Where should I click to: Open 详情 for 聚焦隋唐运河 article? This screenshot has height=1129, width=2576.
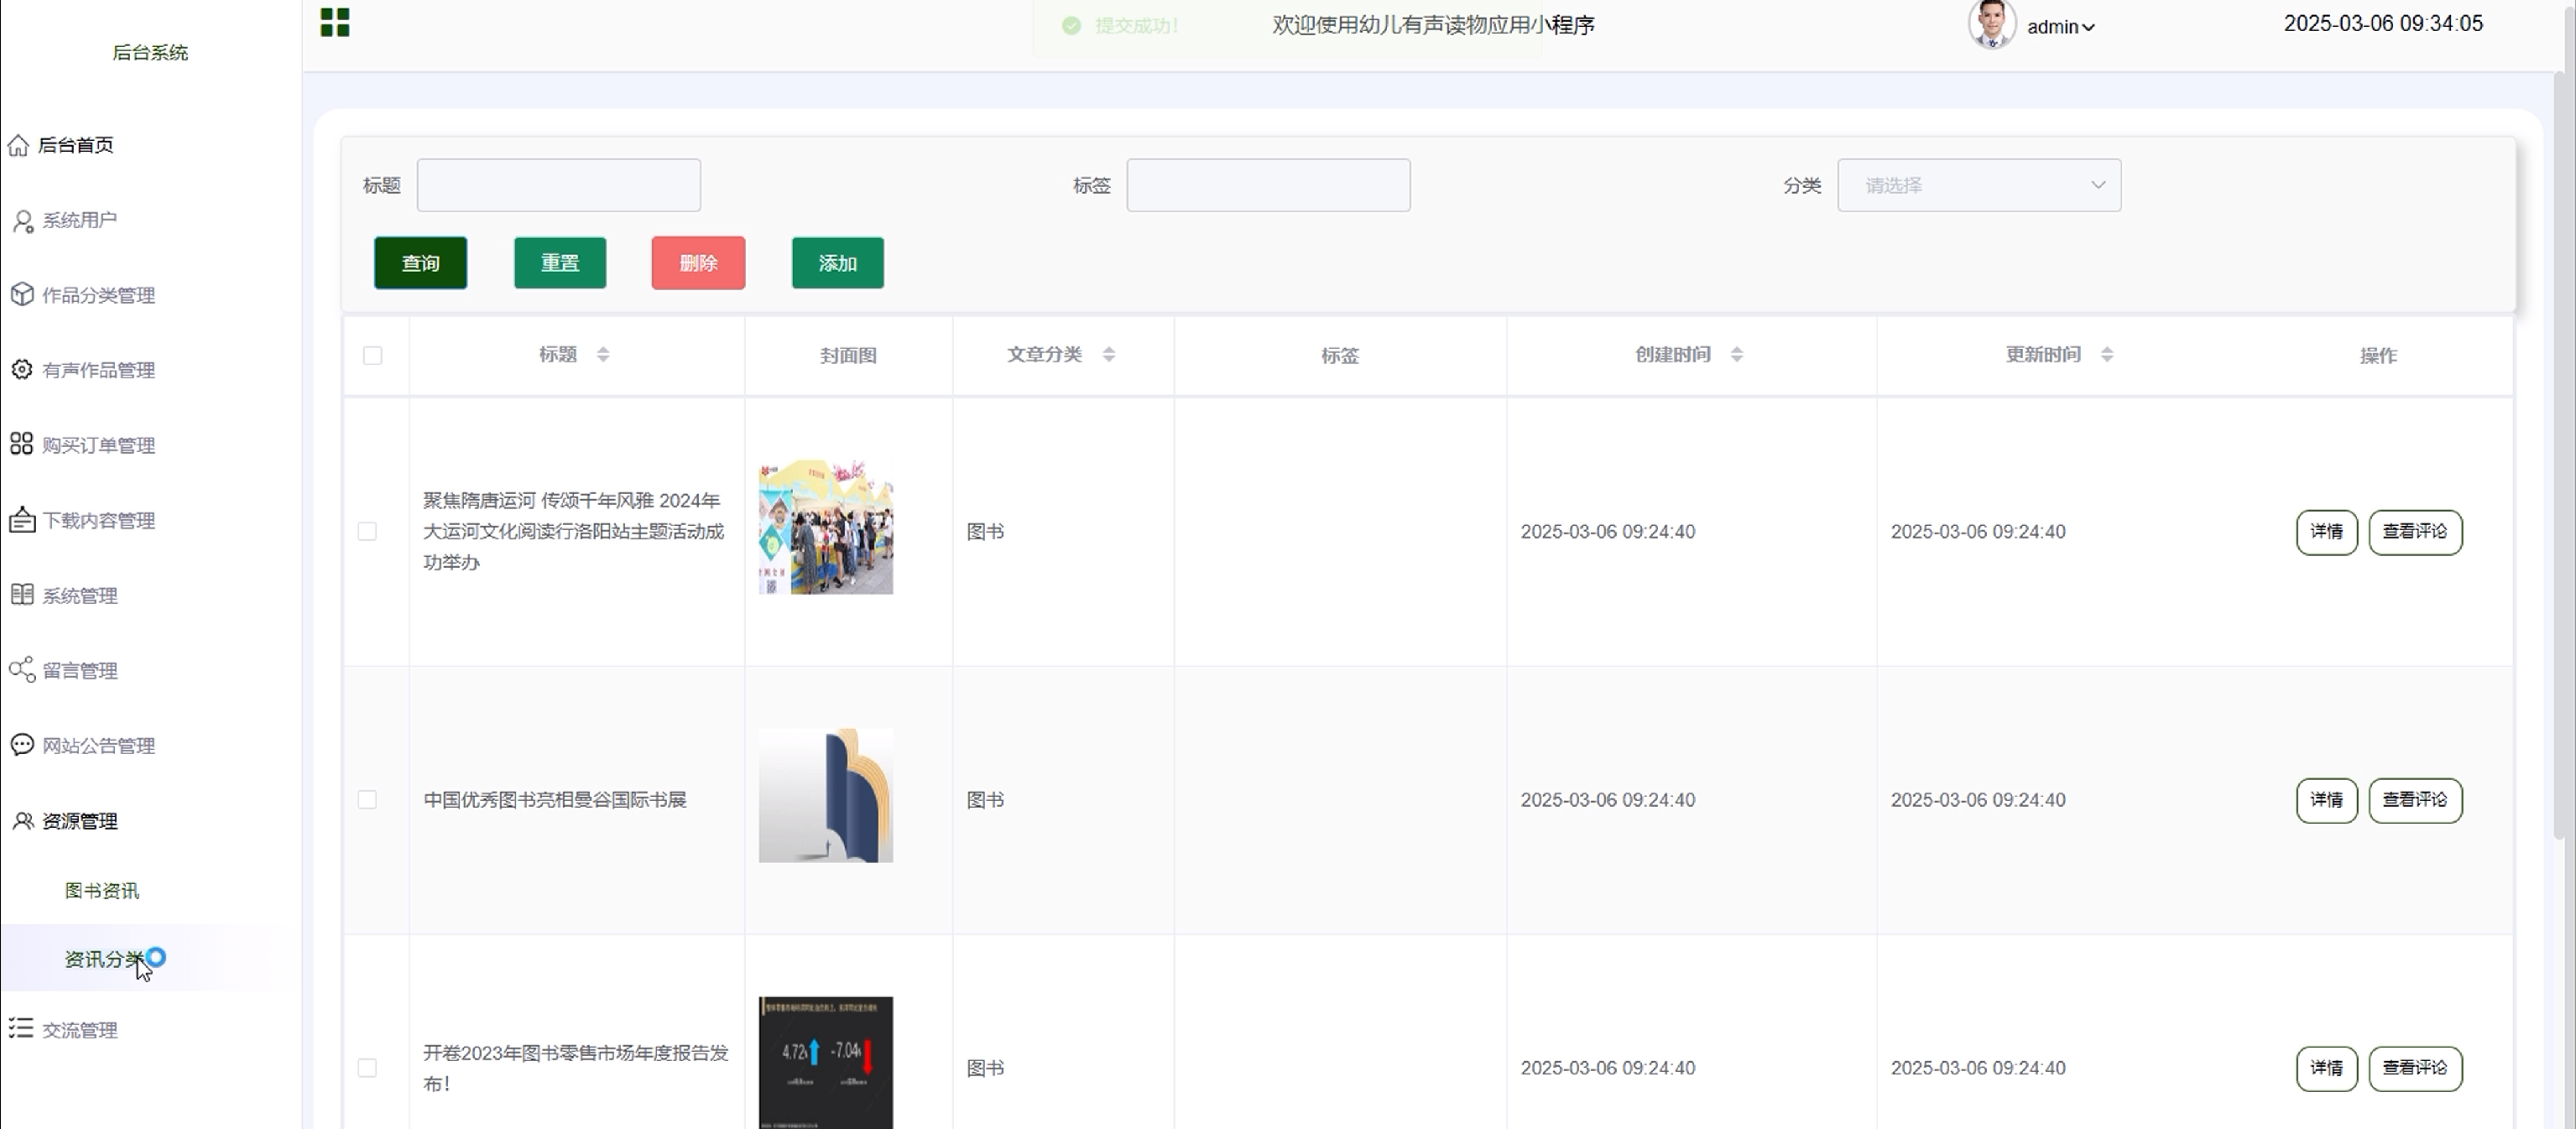coord(2327,532)
